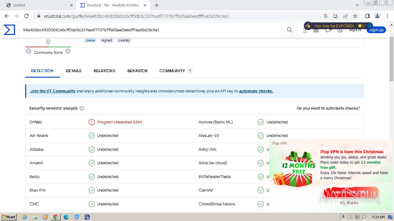Open Chrome three-dot menu
The image size is (394, 221).
click(387, 16)
